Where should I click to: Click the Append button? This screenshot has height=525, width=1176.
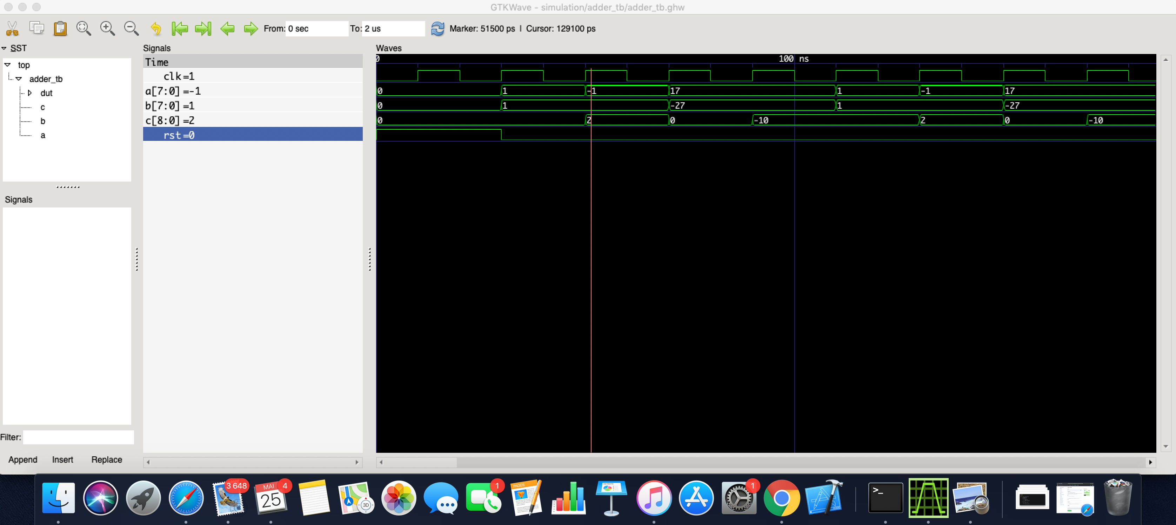coord(23,459)
